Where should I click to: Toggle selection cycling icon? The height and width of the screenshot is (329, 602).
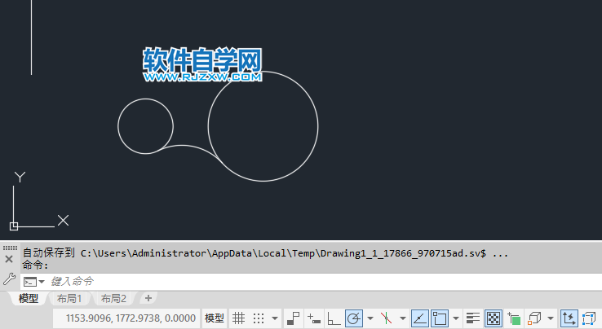click(x=514, y=318)
